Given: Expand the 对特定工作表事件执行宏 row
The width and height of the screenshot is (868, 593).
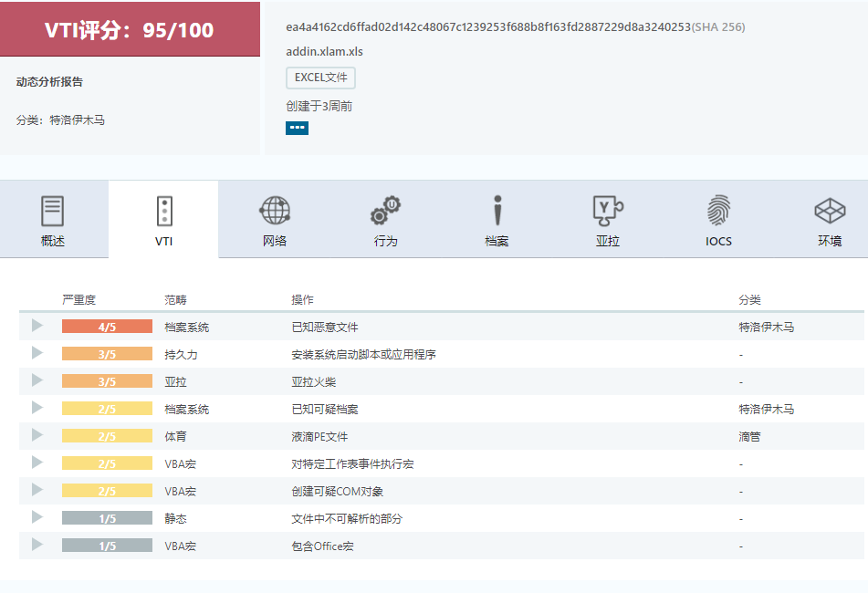Looking at the screenshot, I should pyautogui.click(x=37, y=462).
